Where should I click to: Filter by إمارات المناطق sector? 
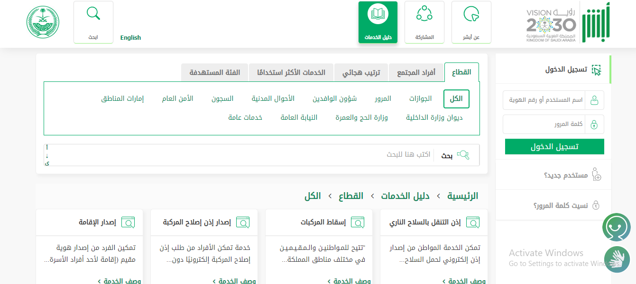tap(122, 99)
